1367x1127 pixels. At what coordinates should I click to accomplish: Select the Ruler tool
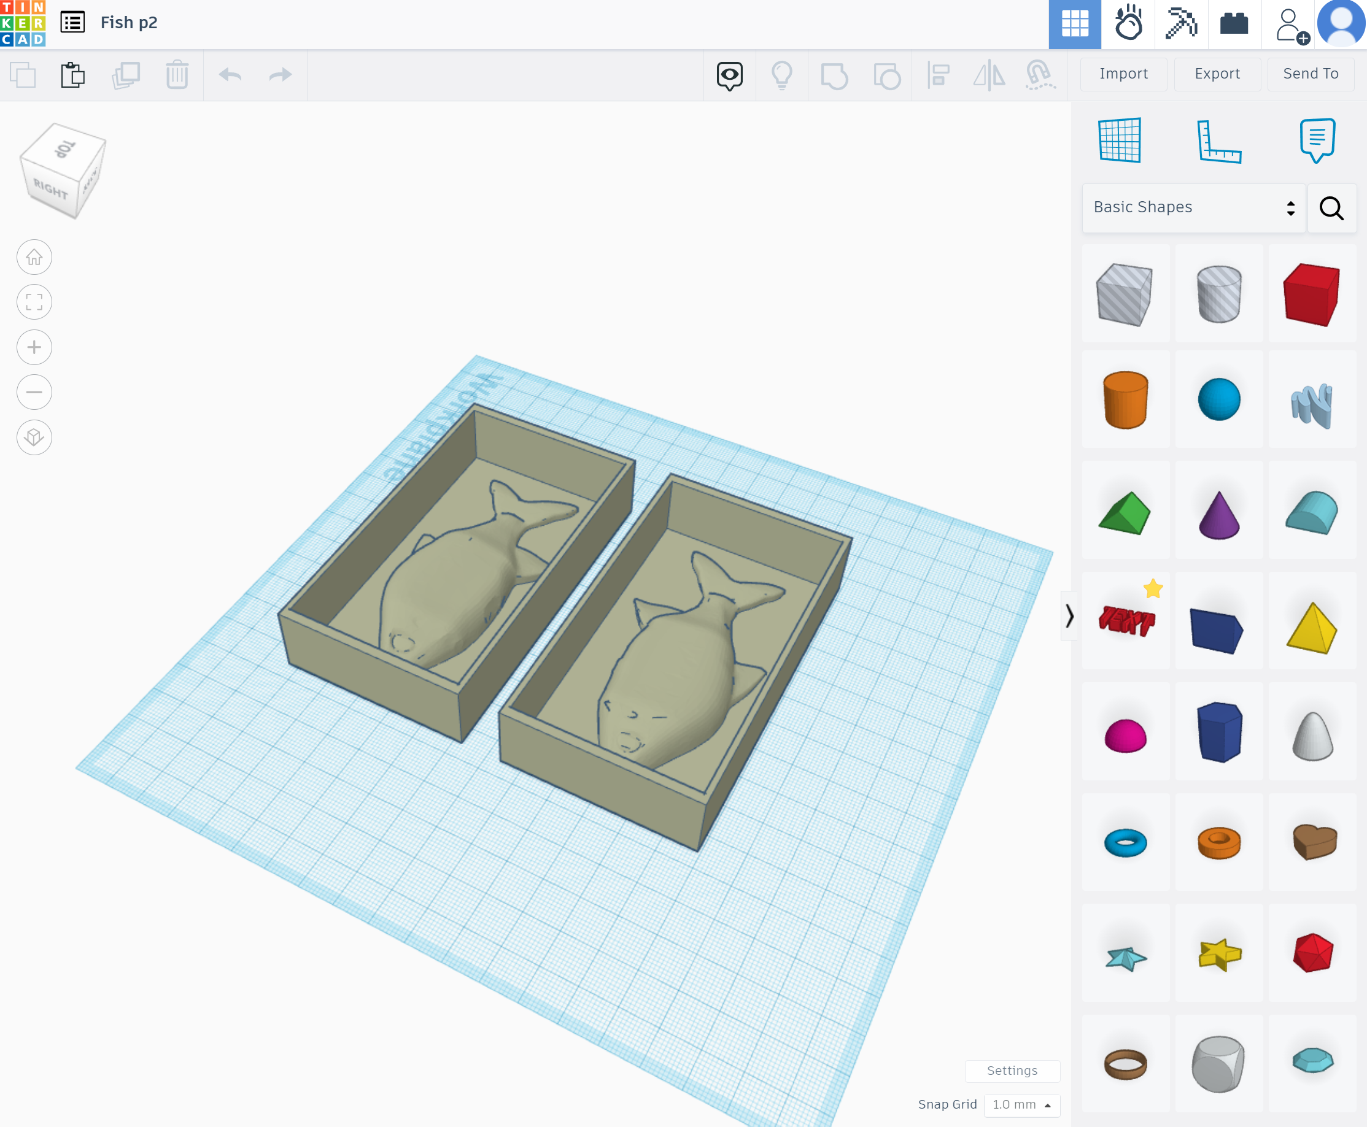(x=1219, y=141)
